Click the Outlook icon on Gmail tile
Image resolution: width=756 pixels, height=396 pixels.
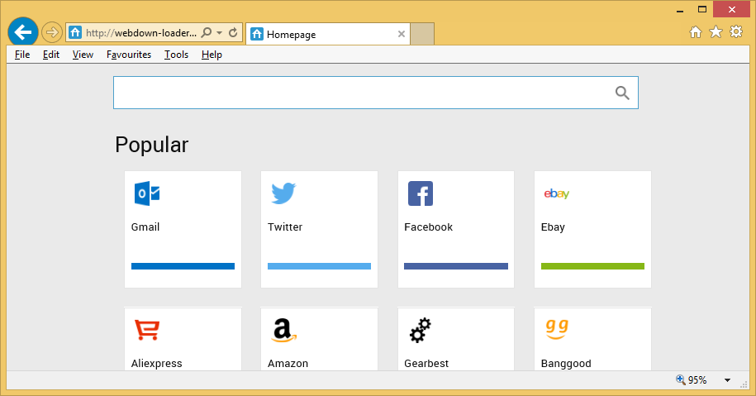(147, 194)
